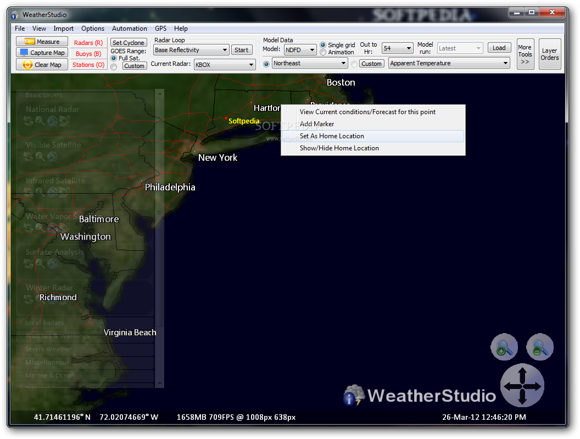Zoom in with the plus magnifier
This screenshot has height=439, width=580.
click(x=504, y=347)
